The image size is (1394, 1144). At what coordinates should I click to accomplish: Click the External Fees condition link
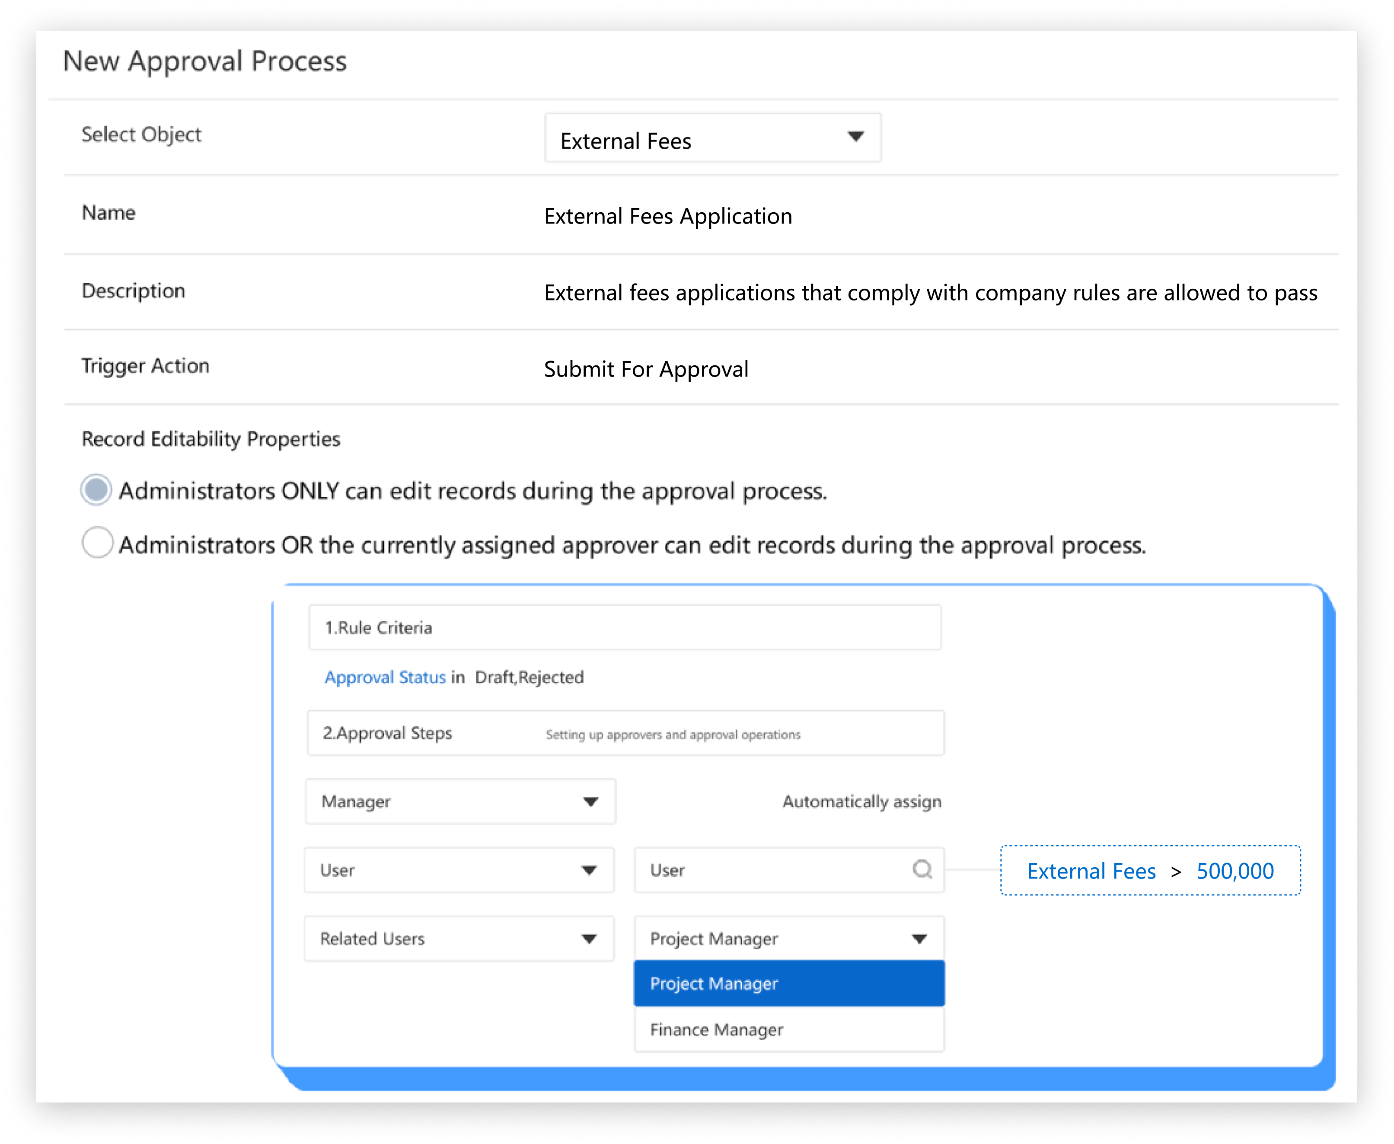(x=1091, y=871)
